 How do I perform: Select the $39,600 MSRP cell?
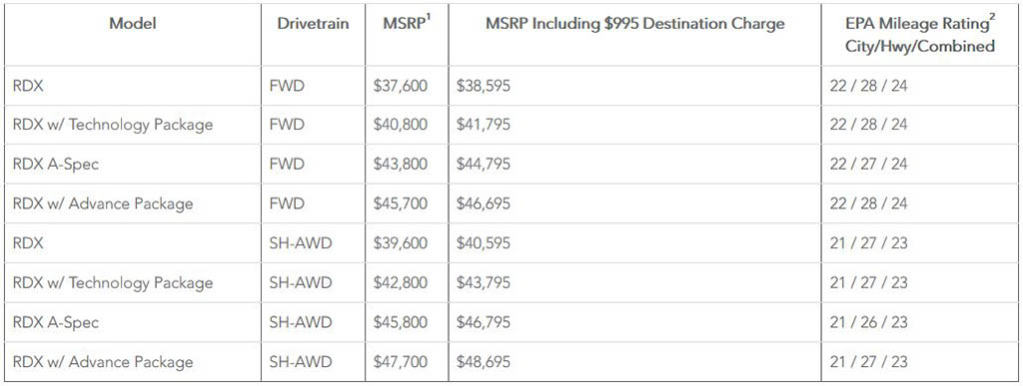401,243
